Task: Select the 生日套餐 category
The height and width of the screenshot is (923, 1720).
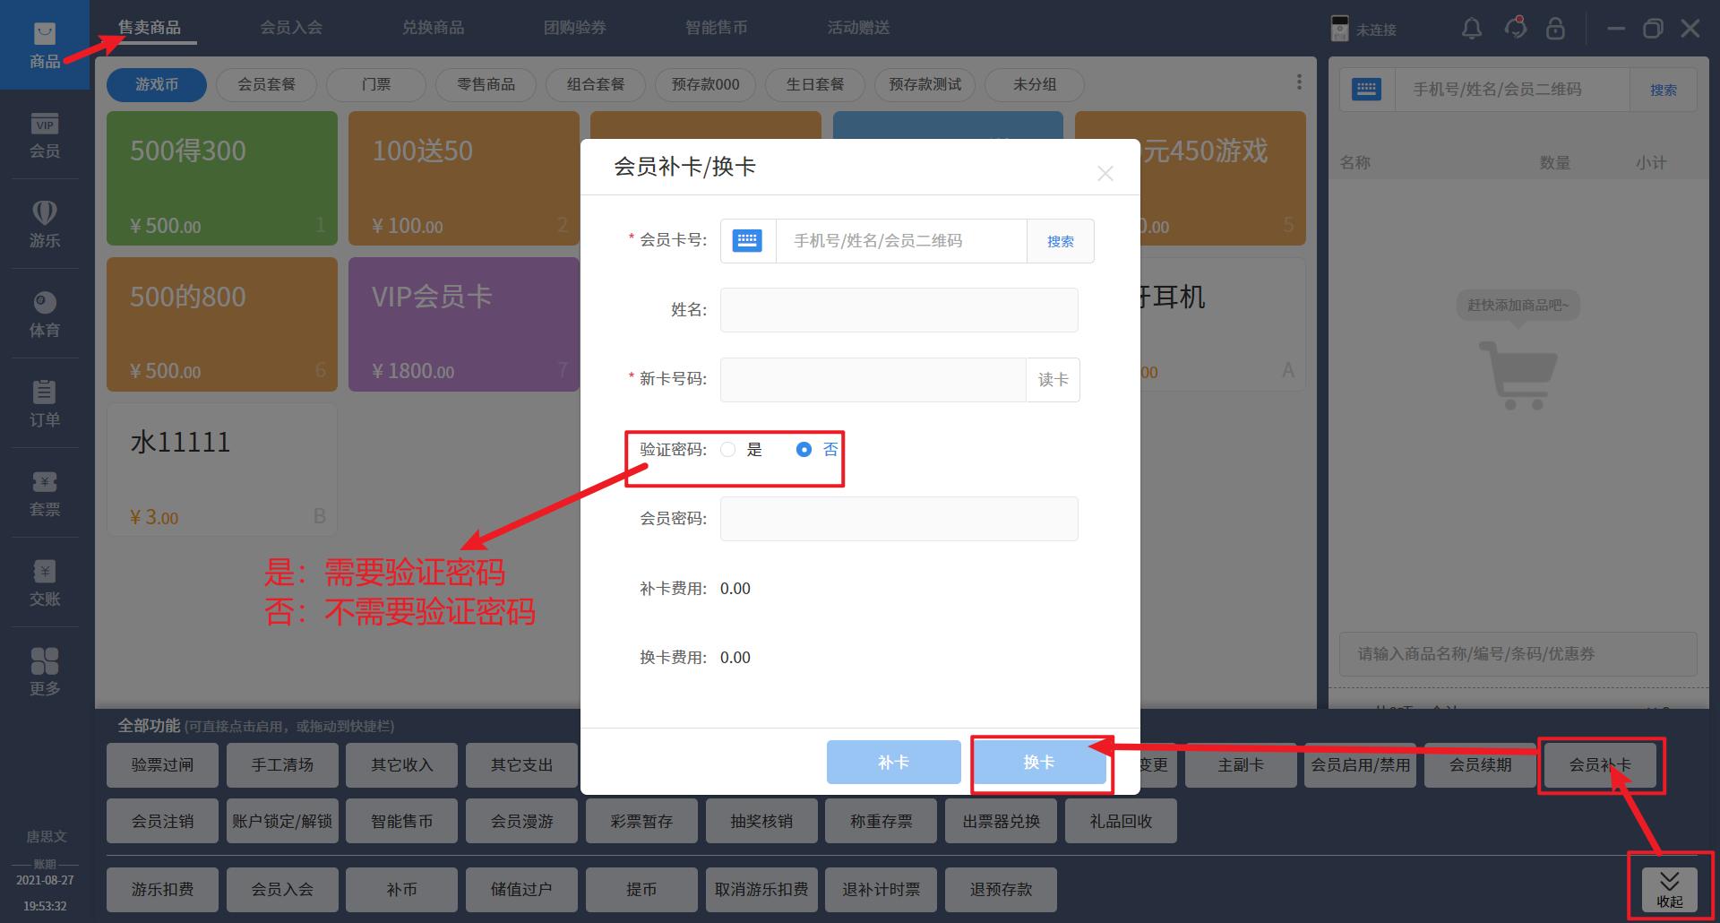Action: coord(815,84)
